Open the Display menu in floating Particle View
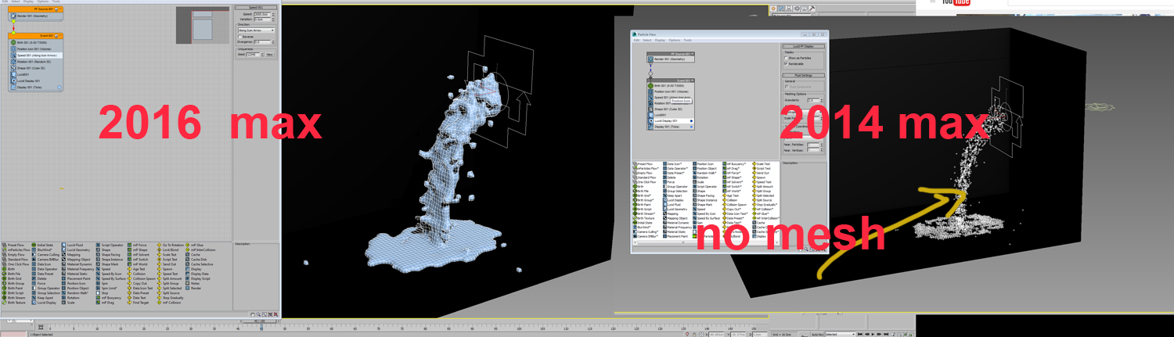1174x337 pixels. (661, 40)
